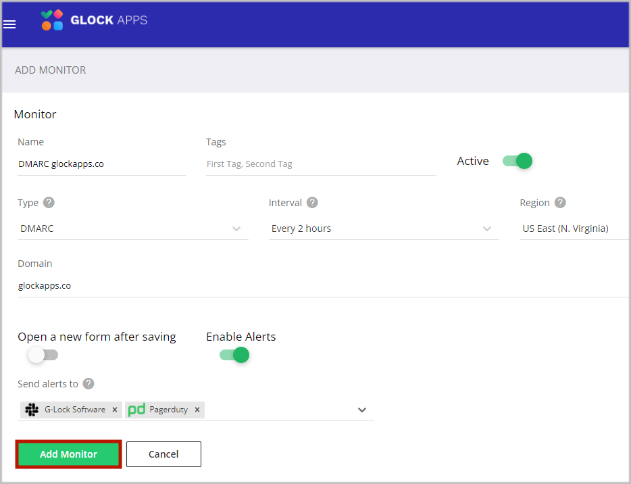Open the Type dropdown showing DMARC
631x484 pixels.
pos(133,228)
